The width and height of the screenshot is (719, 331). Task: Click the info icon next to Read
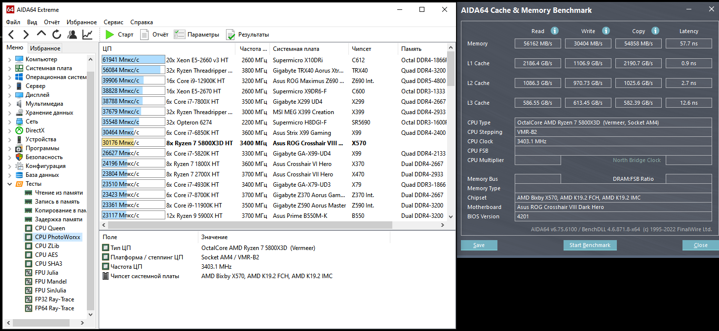pyautogui.click(x=555, y=31)
